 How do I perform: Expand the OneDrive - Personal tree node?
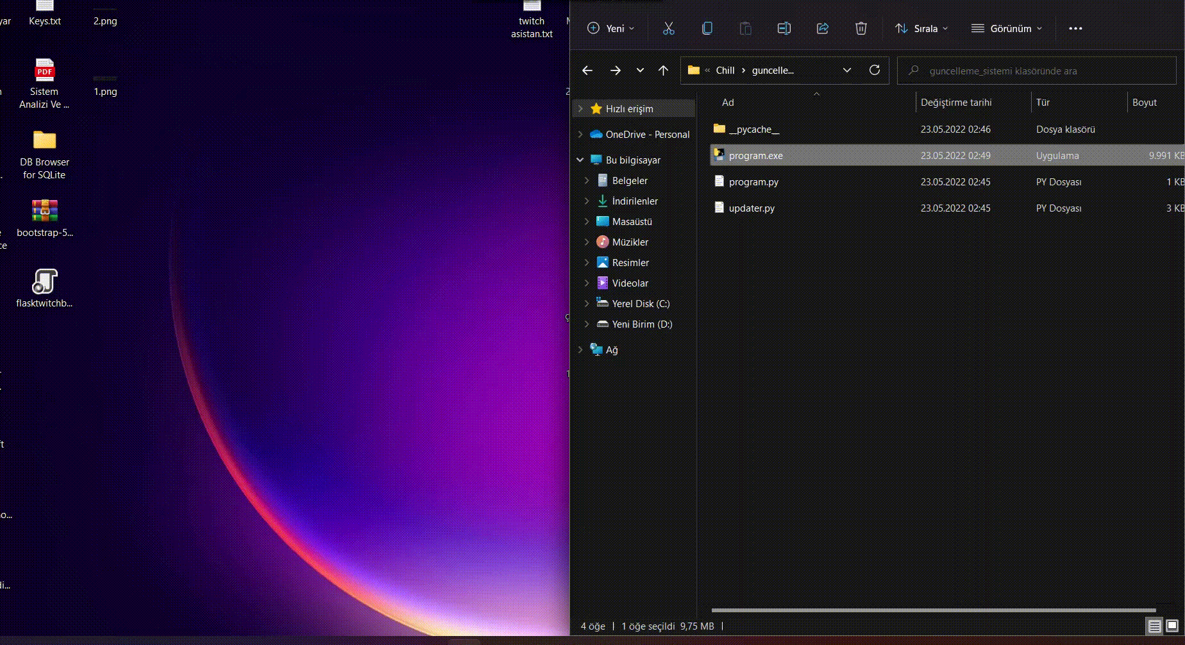pyautogui.click(x=580, y=135)
